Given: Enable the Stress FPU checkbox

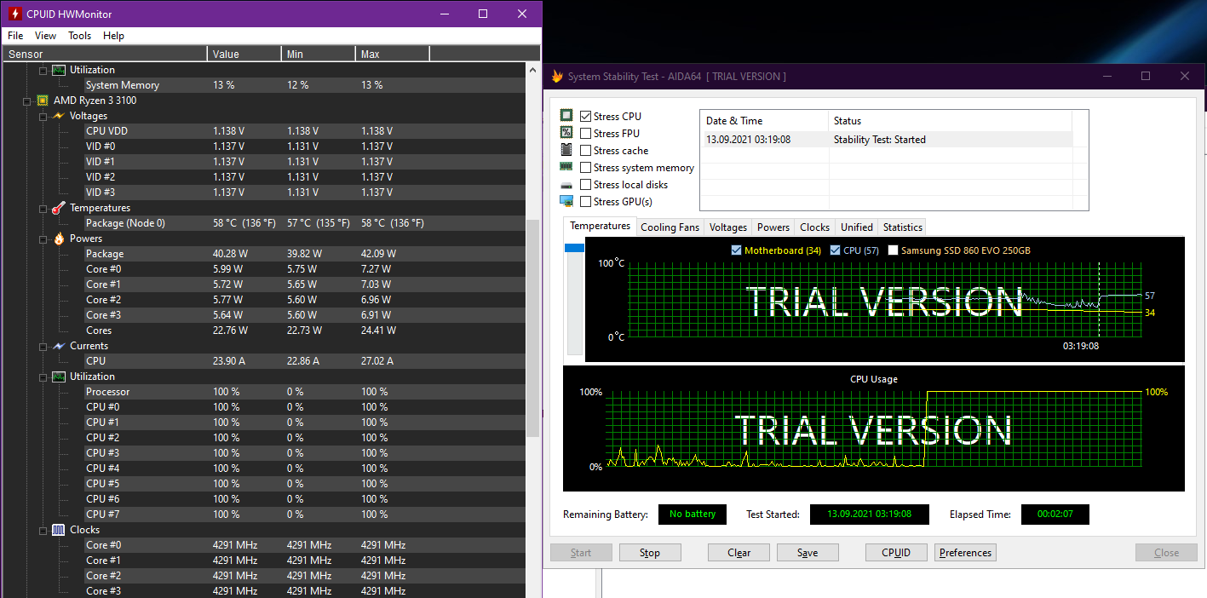Looking at the screenshot, I should pos(586,134).
